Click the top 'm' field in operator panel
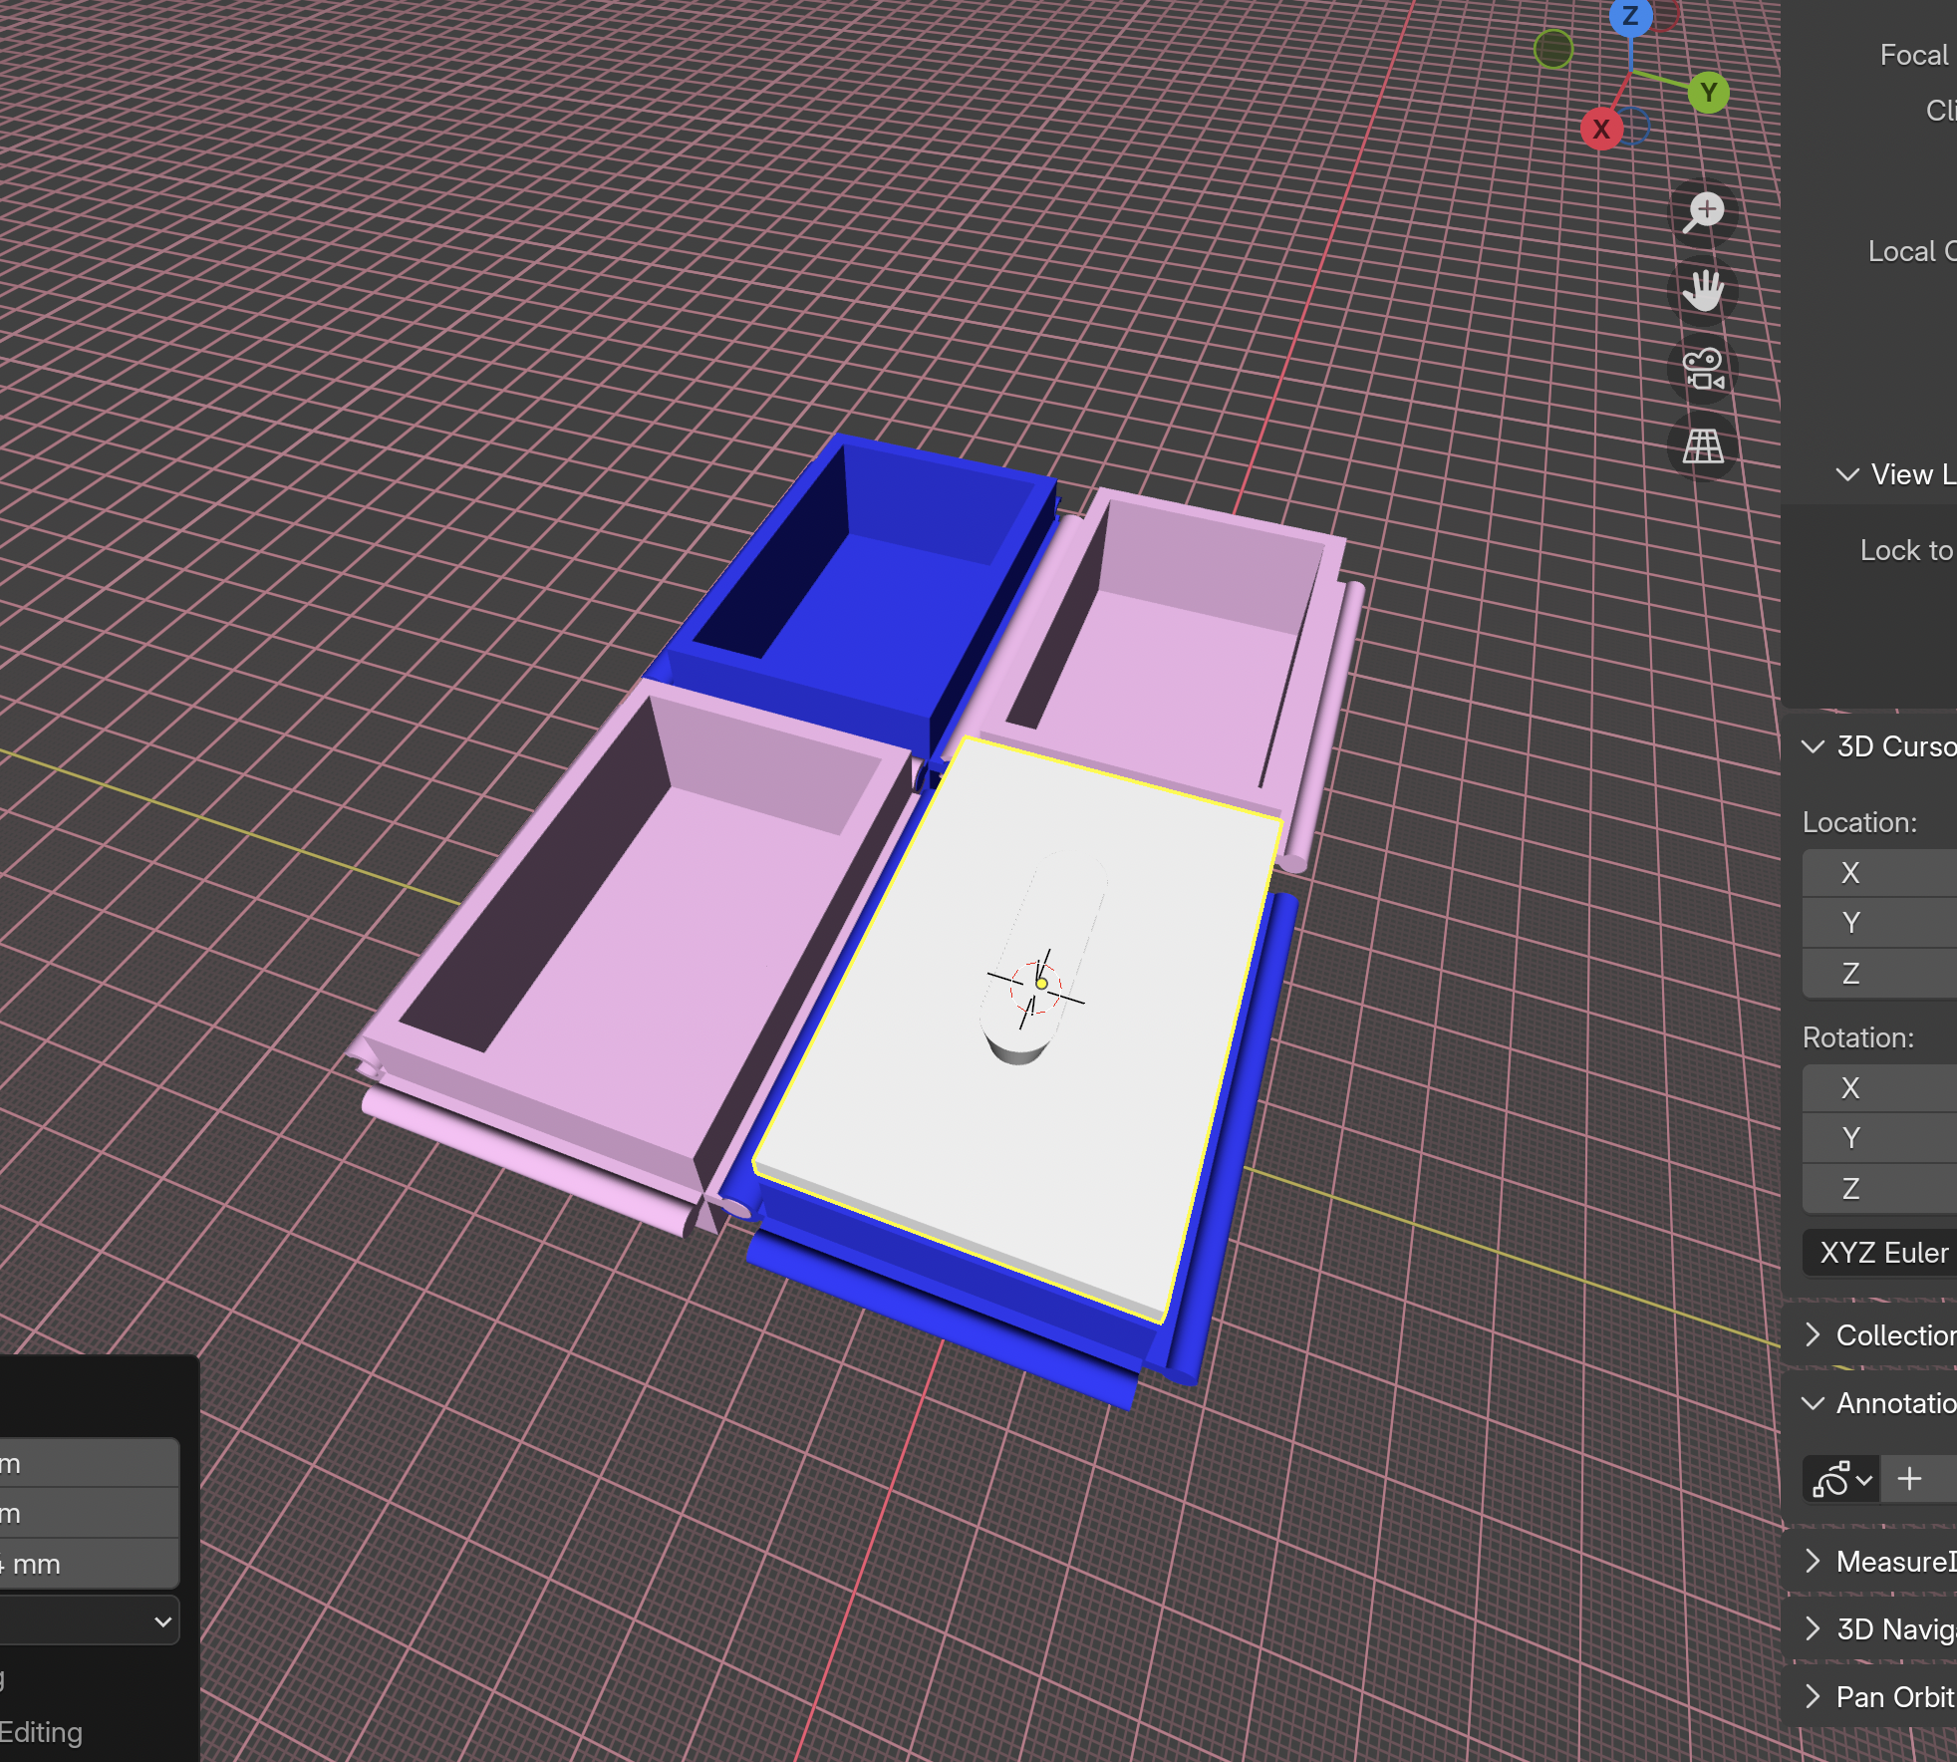Screen dimensions: 1957x1762 coord(90,1463)
